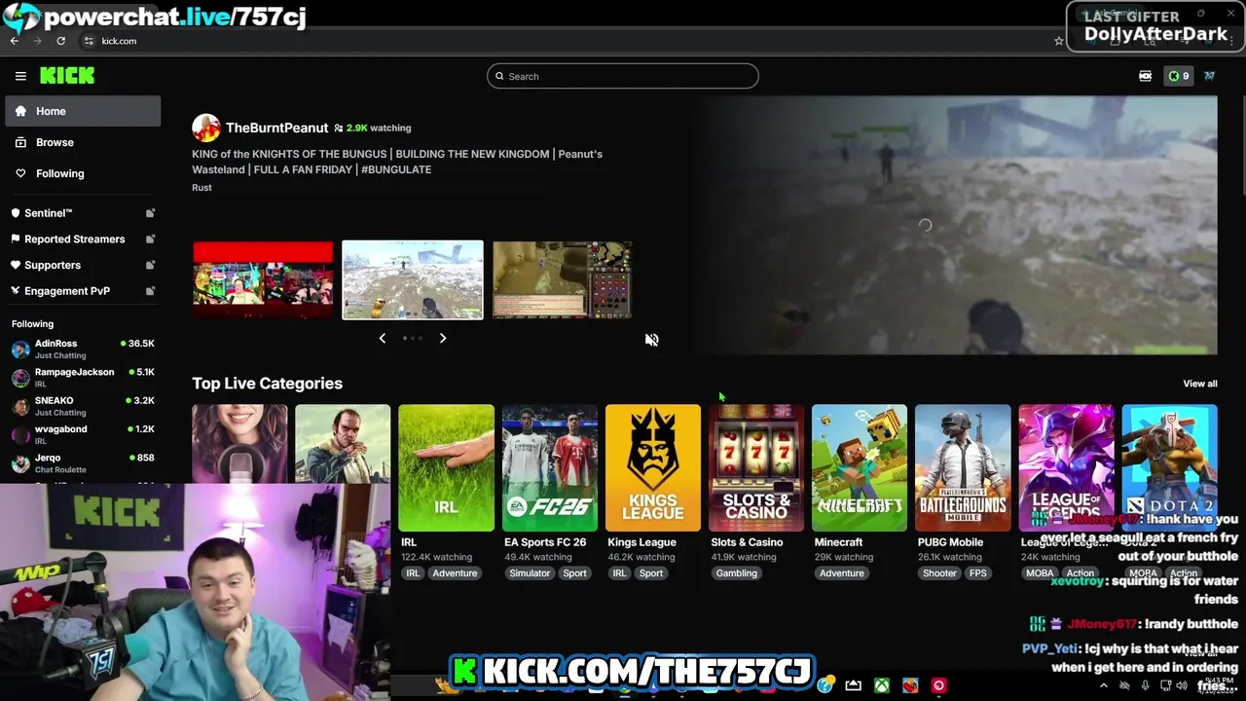The image size is (1246, 701).
Task: Open TheBurntPeanut channel name link
Action: 276,128
